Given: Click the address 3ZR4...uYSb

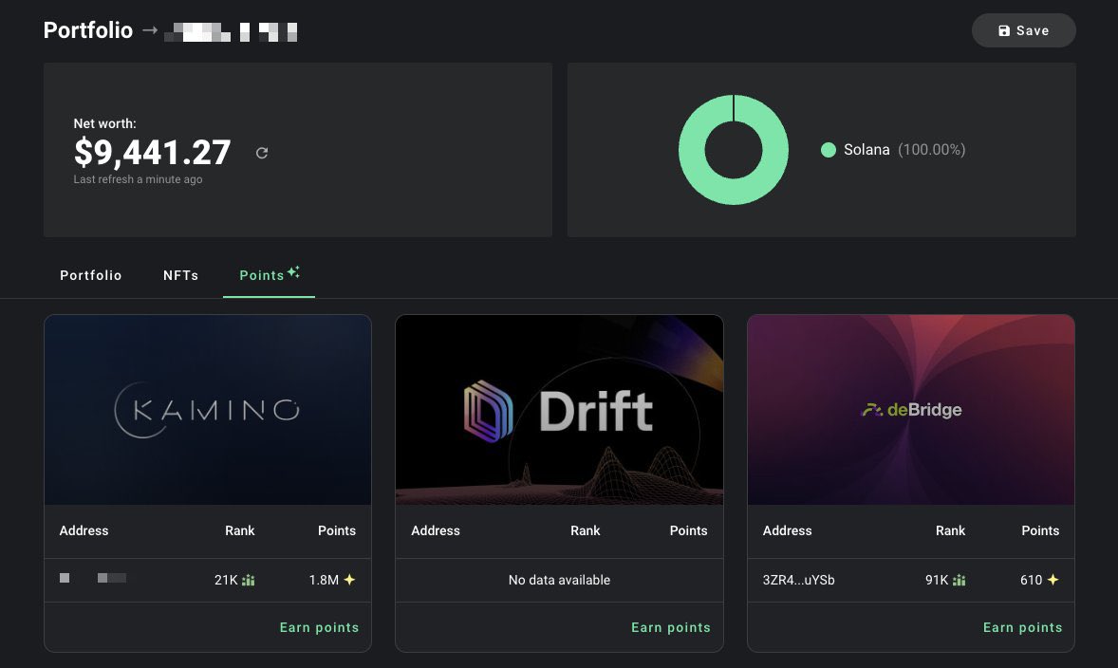Looking at the screenshot, I should pos(798,580).
